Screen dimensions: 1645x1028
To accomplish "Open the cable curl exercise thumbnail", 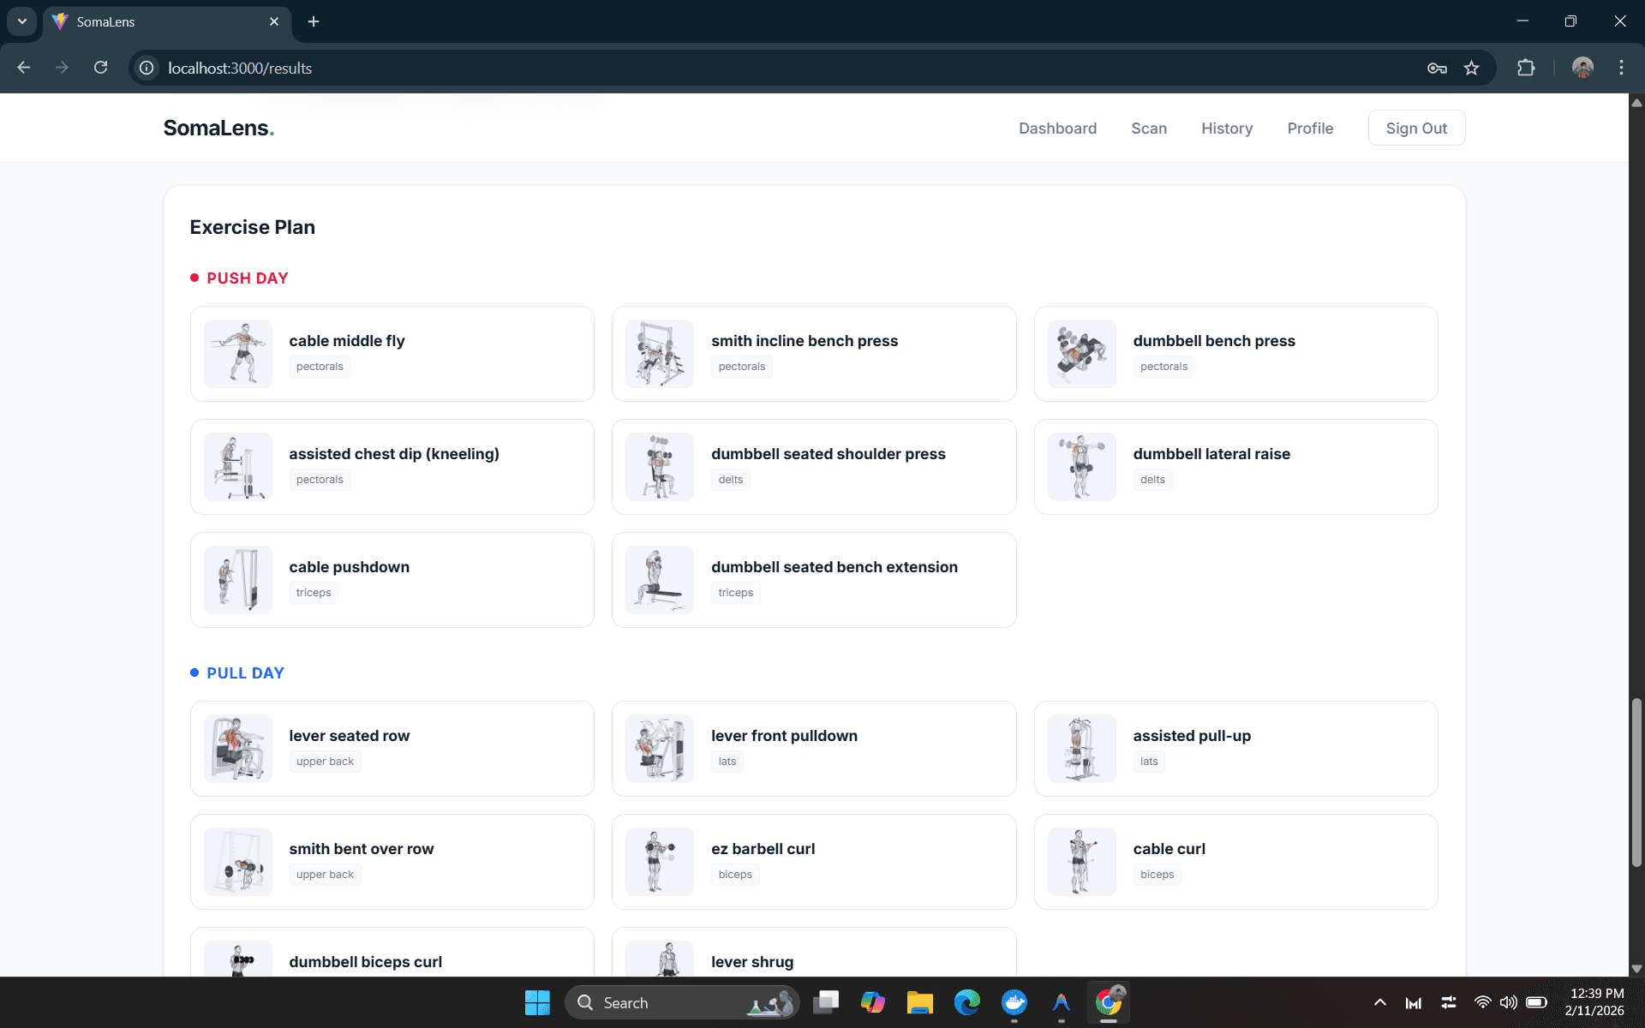I will 1082,862.
